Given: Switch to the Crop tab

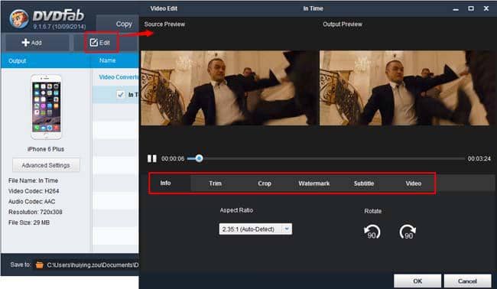Looking at the screenshot, I should click(x=265, y=183).
